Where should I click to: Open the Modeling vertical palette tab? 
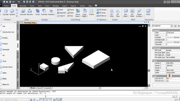[x=18, y=84]
